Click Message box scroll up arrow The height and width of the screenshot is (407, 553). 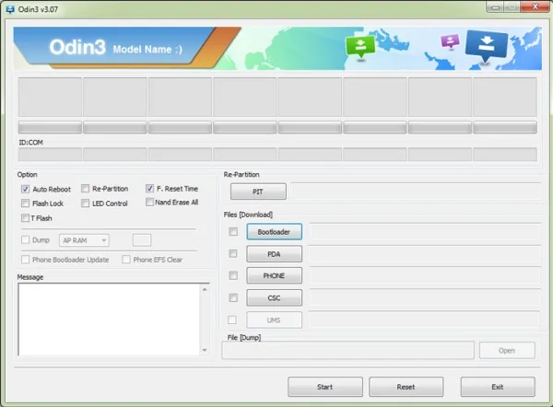coord(205,289)
